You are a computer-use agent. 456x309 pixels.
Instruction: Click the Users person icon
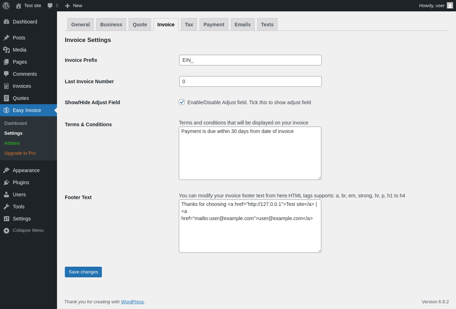pos(6,195)
